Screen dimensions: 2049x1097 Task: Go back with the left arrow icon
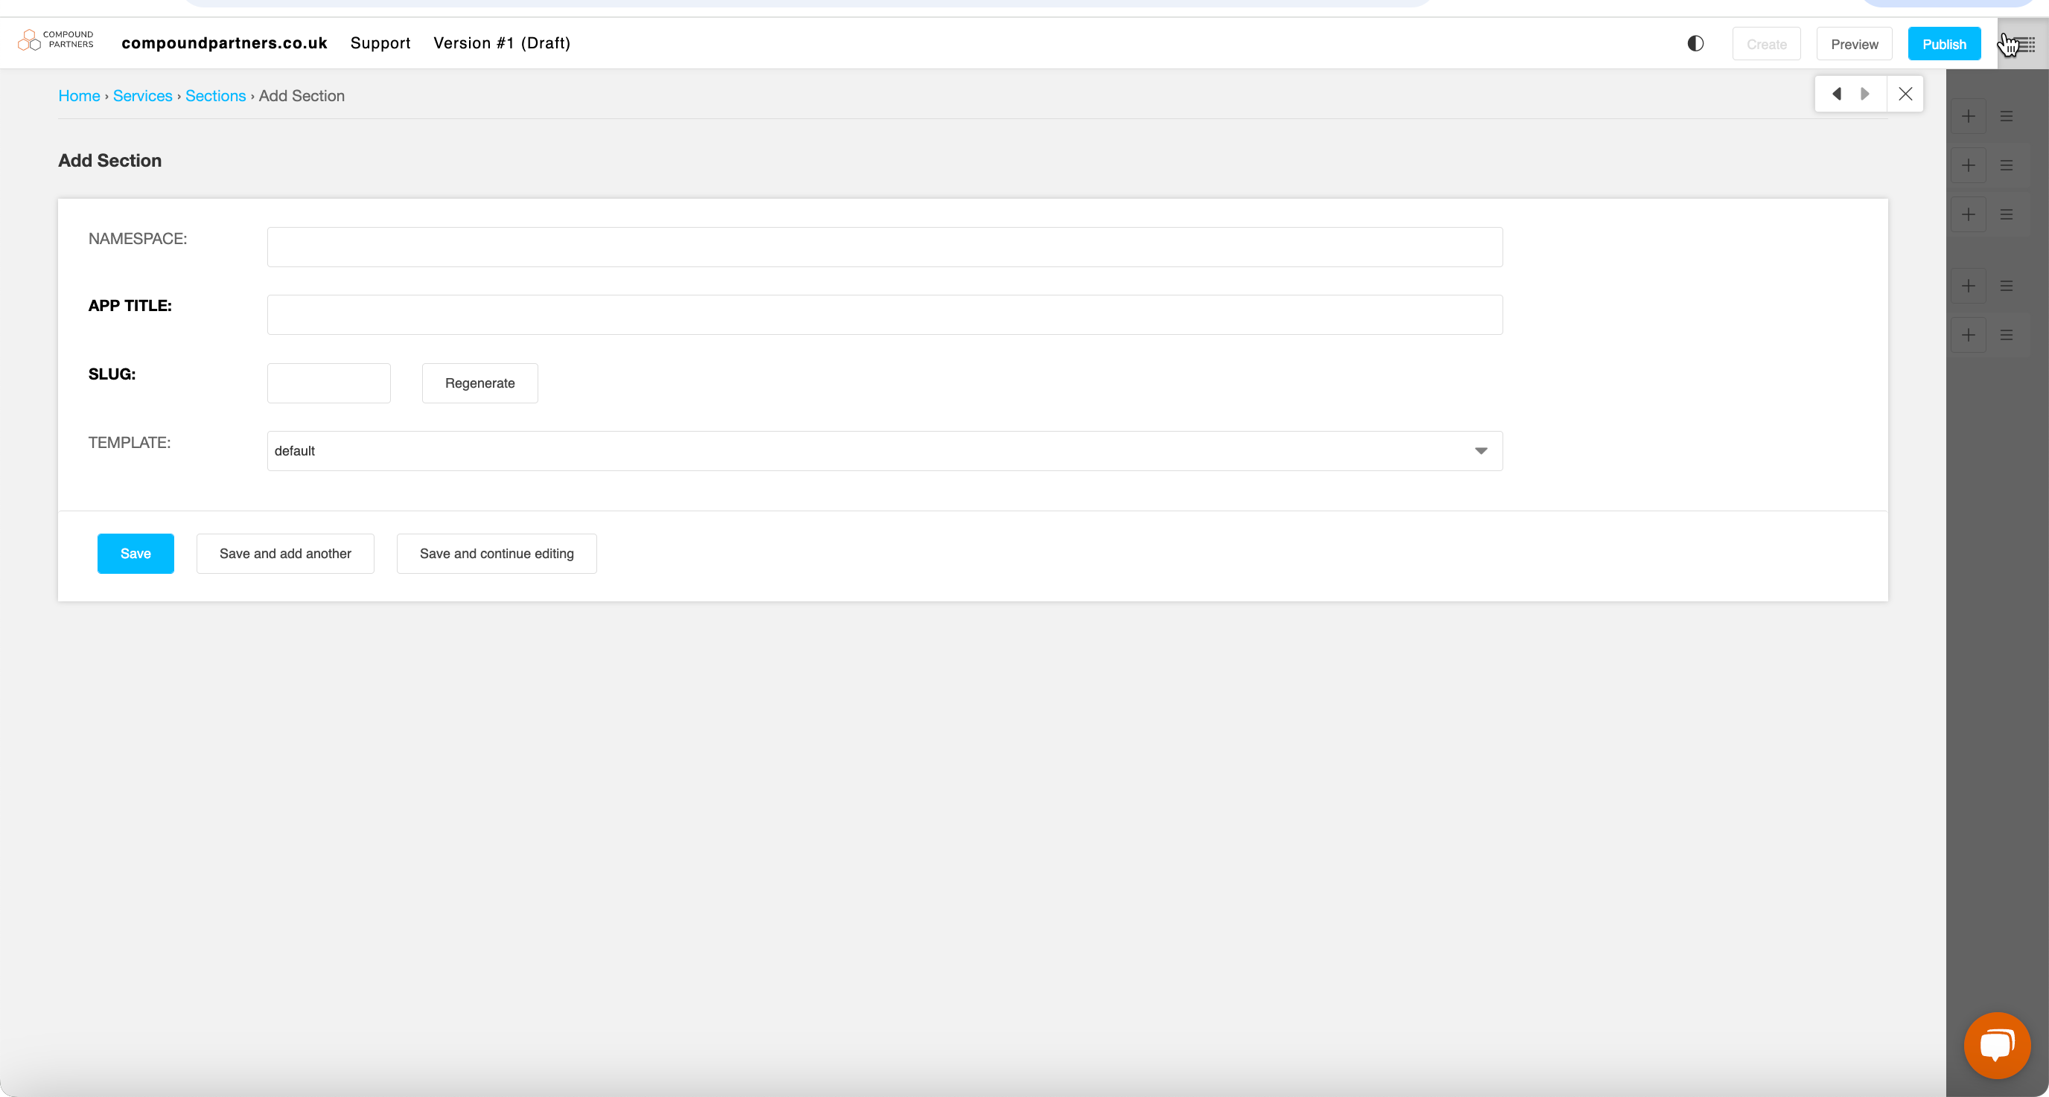coord(1836,94)
